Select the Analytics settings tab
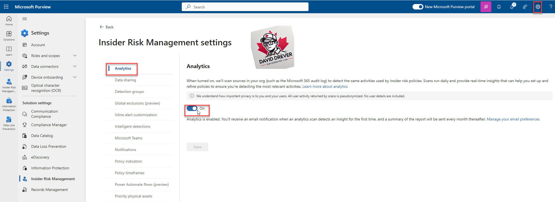Viewport: 555px width, 202px height. [123, 68]
